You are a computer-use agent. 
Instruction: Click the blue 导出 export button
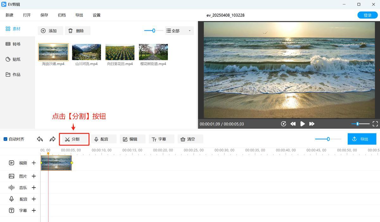(x=362, y=139)
